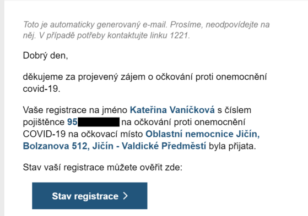
Task: Click Oblastní nemocnice Jičín vaccination site text
Action: 203,134
